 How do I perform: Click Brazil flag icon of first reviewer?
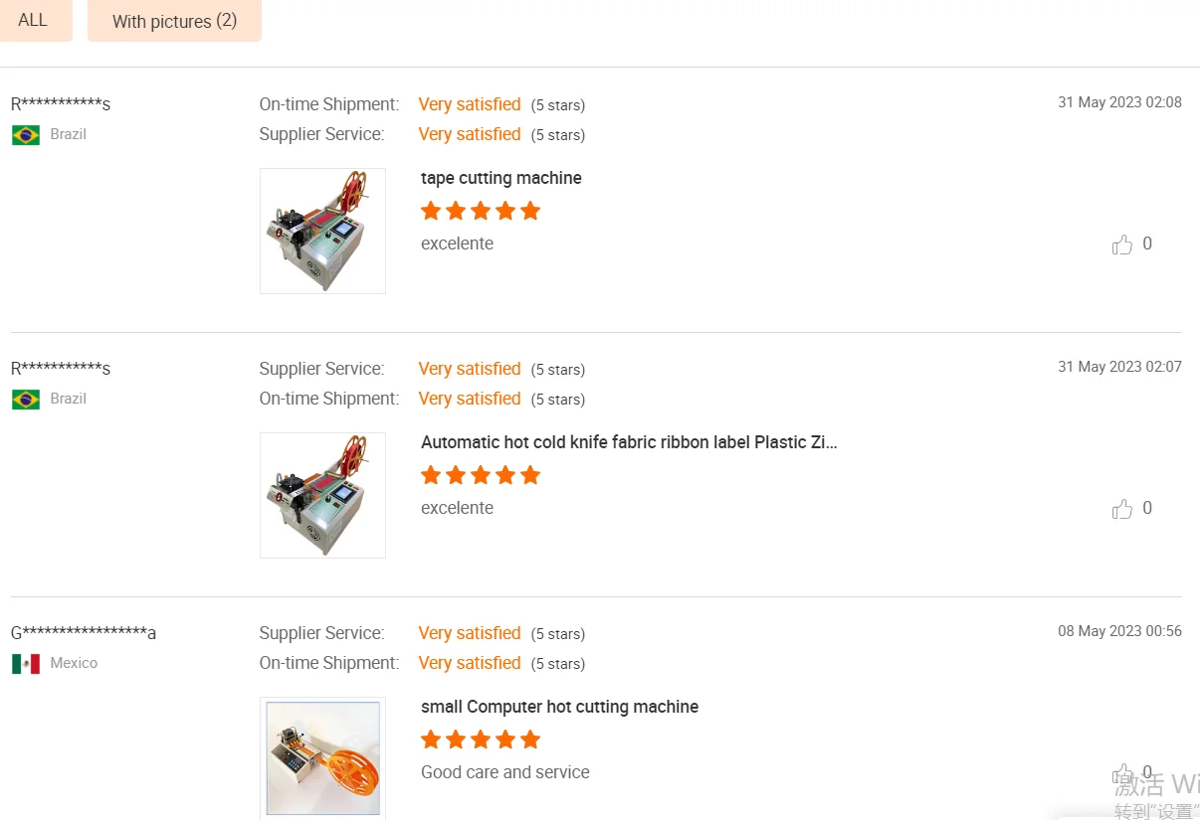26,135
